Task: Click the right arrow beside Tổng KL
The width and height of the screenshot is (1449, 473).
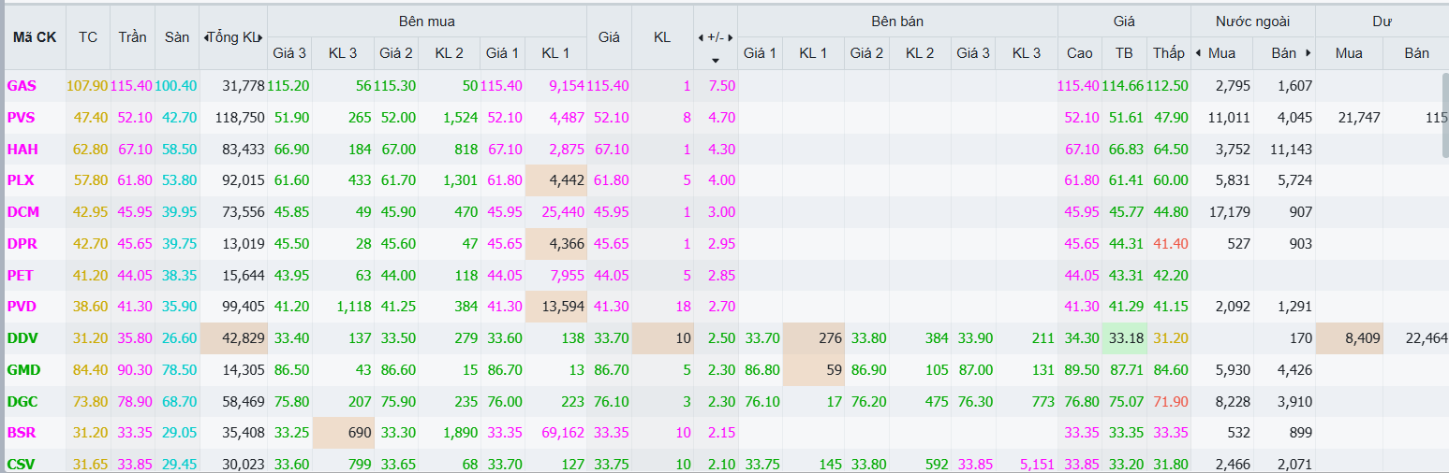Action: tap(262, 37)
